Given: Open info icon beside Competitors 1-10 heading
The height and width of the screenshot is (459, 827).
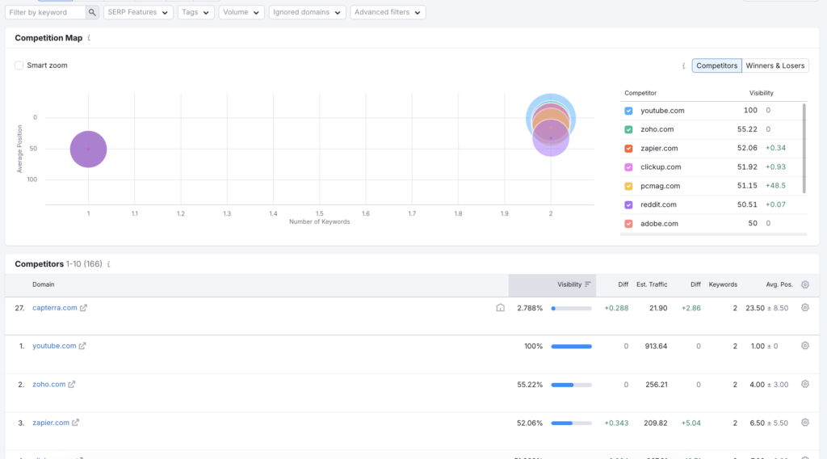Looking at the screenshot, I should click(109, 264).
